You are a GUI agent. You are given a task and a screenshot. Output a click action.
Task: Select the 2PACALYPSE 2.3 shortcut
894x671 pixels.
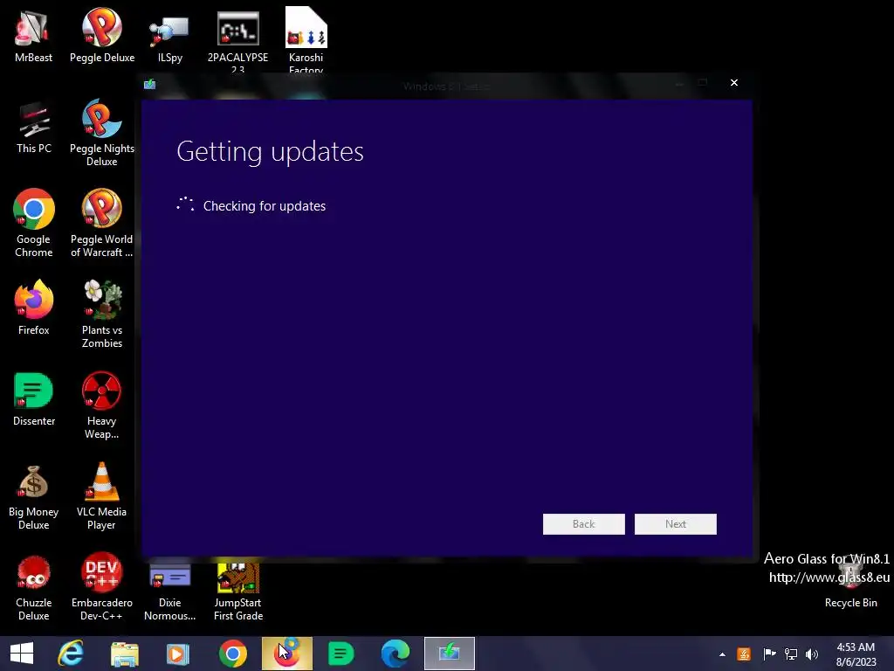pos(237,40)
